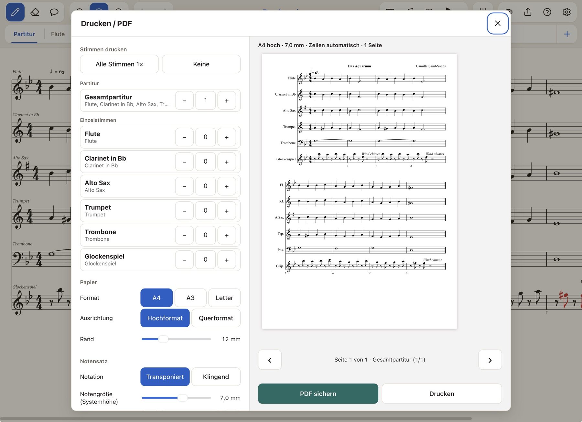Add a new part with plus icon
The image size is (582, 422).
[567, 34]
